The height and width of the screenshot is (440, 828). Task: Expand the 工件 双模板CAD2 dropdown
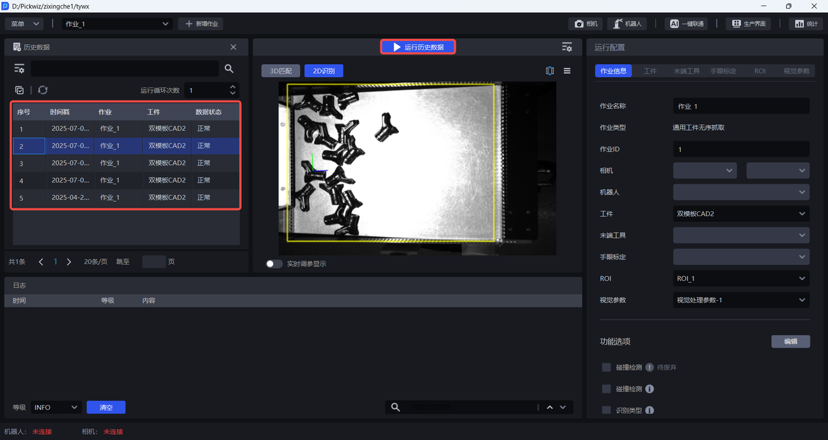coord(741,214)
